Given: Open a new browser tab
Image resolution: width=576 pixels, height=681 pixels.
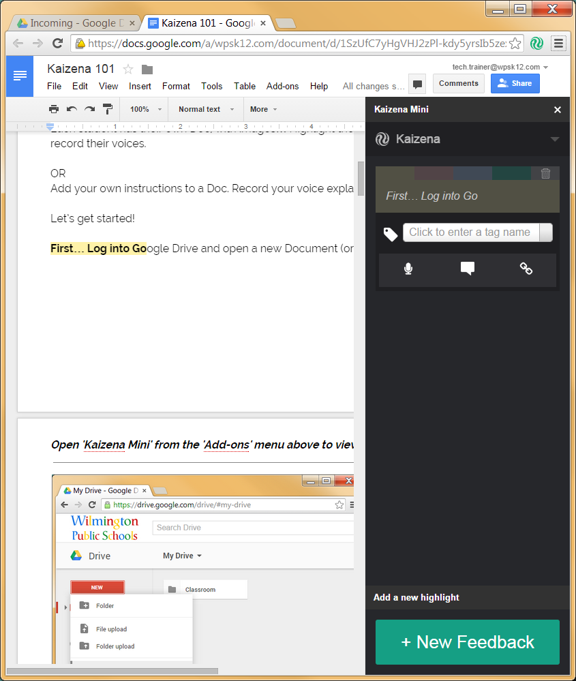Looking at the screenshot, I should coord(286,23).
